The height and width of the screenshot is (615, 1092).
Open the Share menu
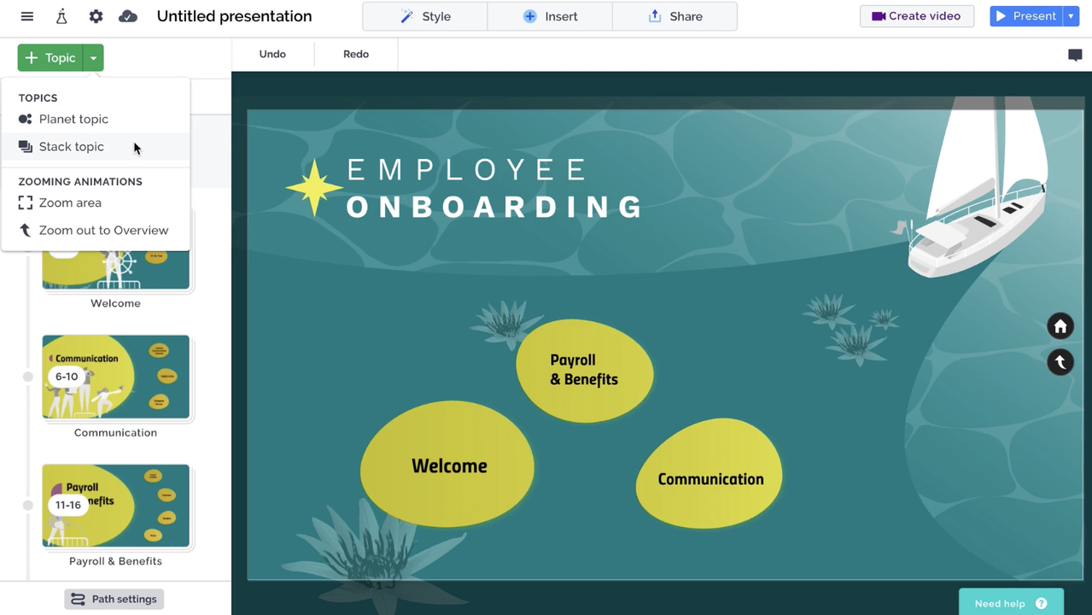click(x=674, y=16)
